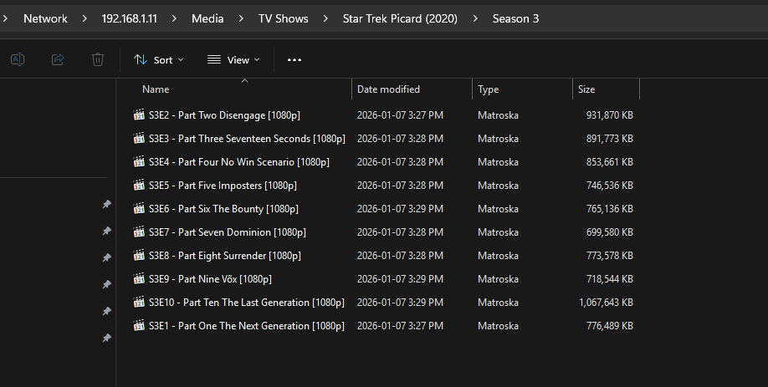
Task: Click the video file icon for S3E2 Disengage
Action: [x=139, y=115]
